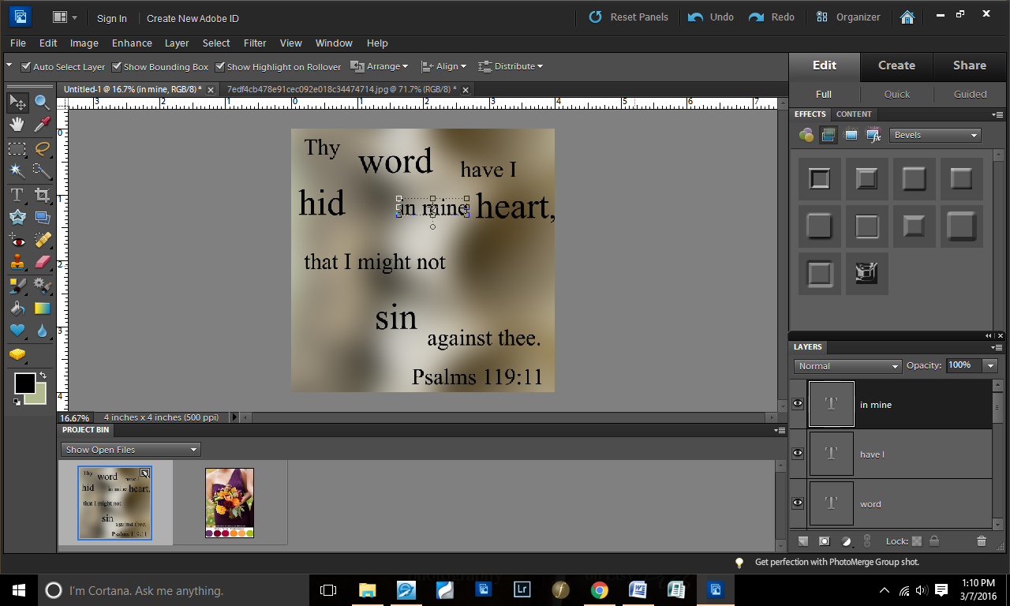Toggle Show Bounding Box checkbox
Image resolution: width=1010 pixels, height=606 pixels.
pos(117,67)
